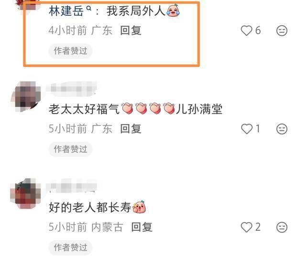The width and height of the screenshot is (306, 257).
Task: Tap 作者赞过 tag under 好的老人都长寿
Action: tap(70, 247)
